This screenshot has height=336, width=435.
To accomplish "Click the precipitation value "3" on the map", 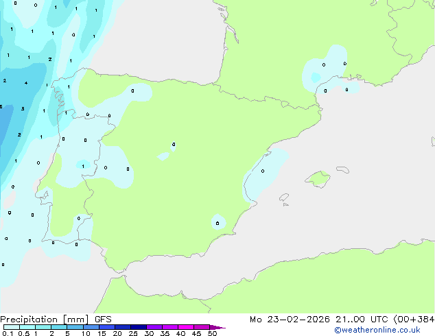I will [x=23, y=108].
